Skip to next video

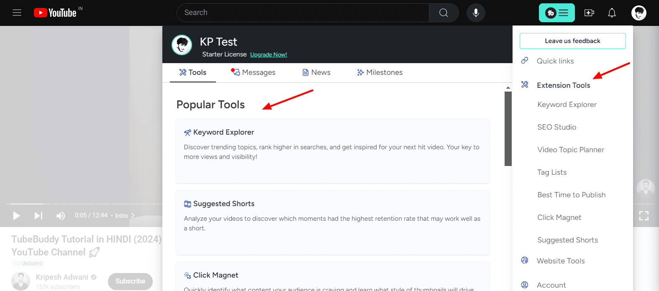click(x=38, y=216)
